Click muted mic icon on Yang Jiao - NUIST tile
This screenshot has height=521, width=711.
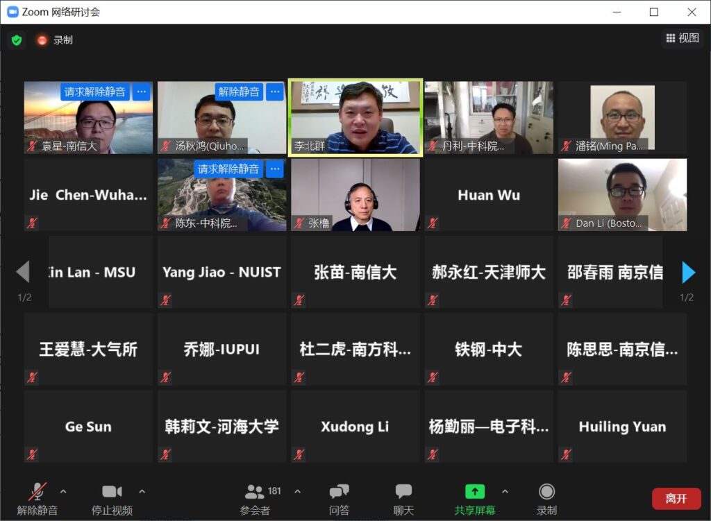165,300
